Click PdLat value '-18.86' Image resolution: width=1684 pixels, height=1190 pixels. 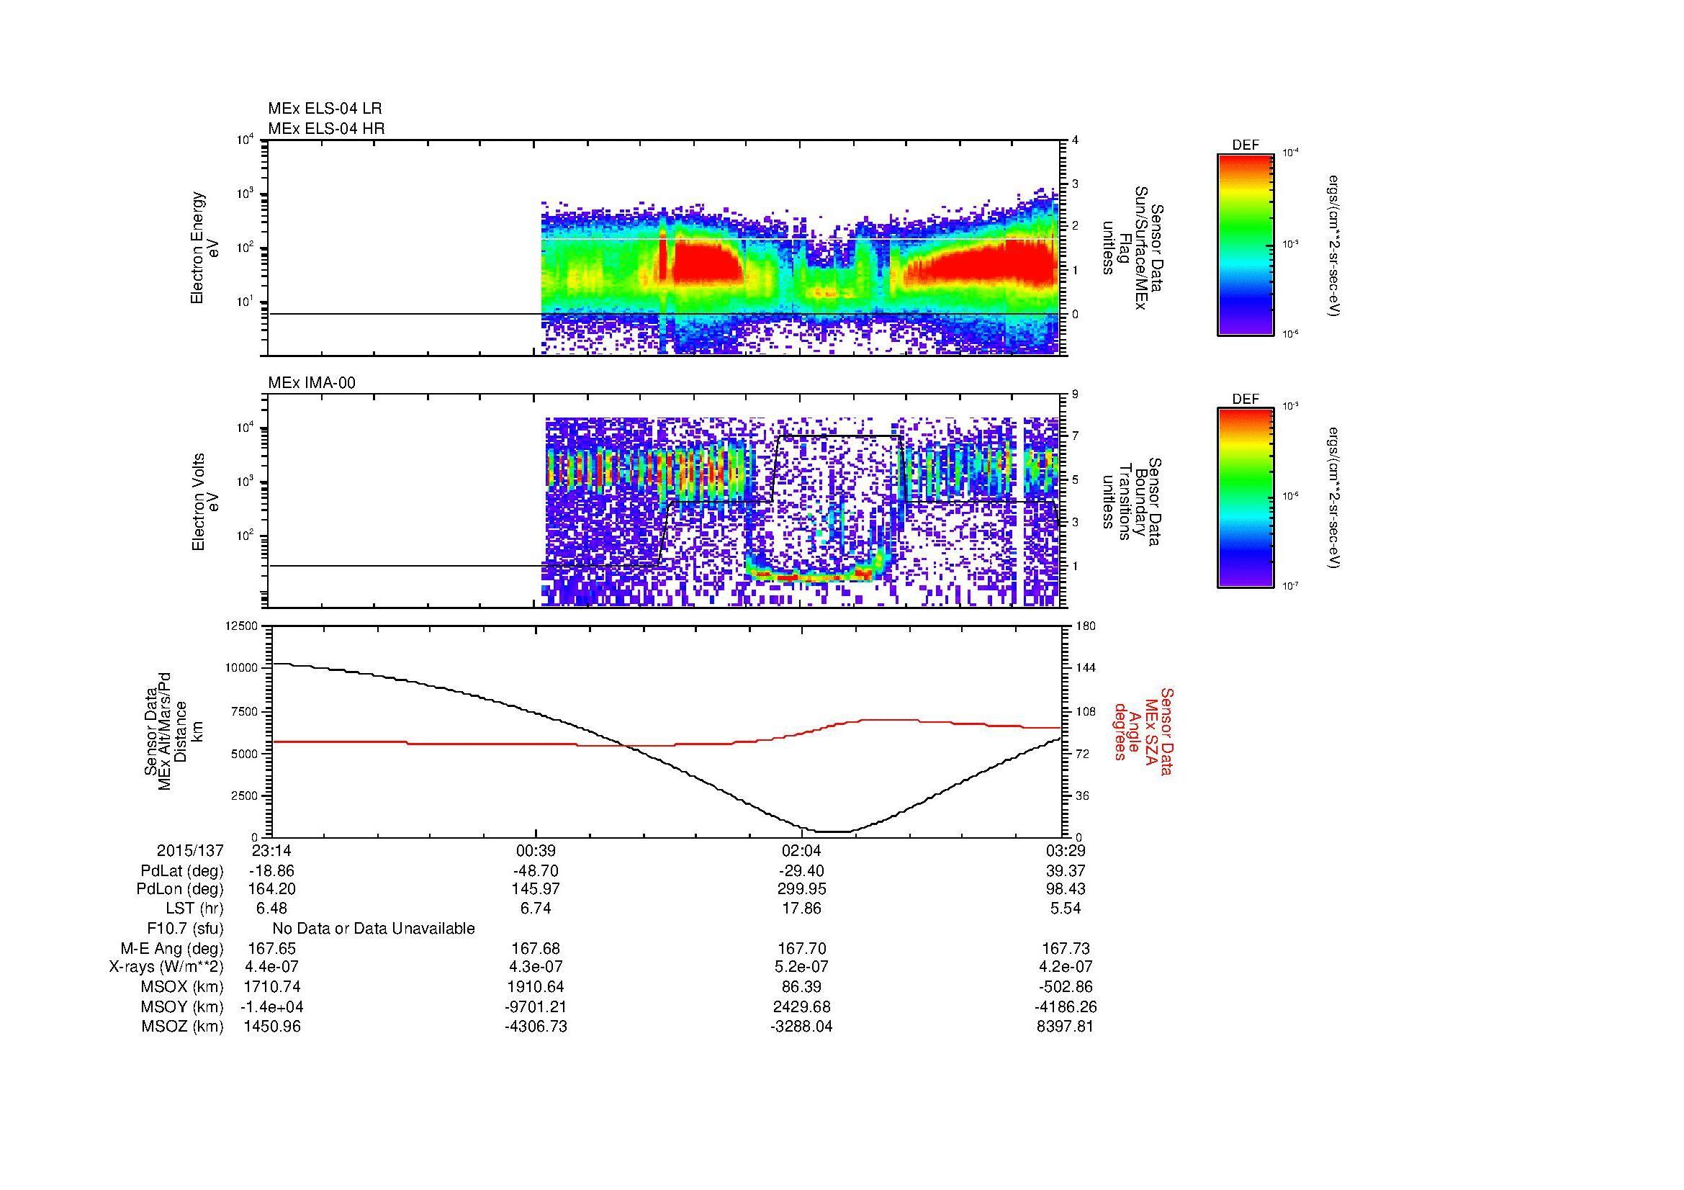coord(272,871)
